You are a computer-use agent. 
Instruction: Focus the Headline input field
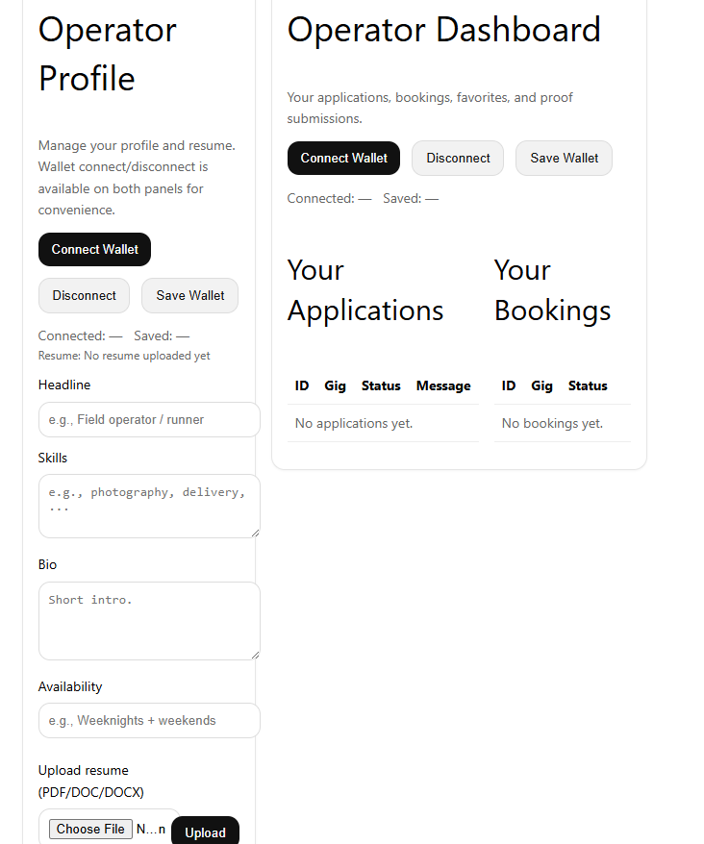149,420
